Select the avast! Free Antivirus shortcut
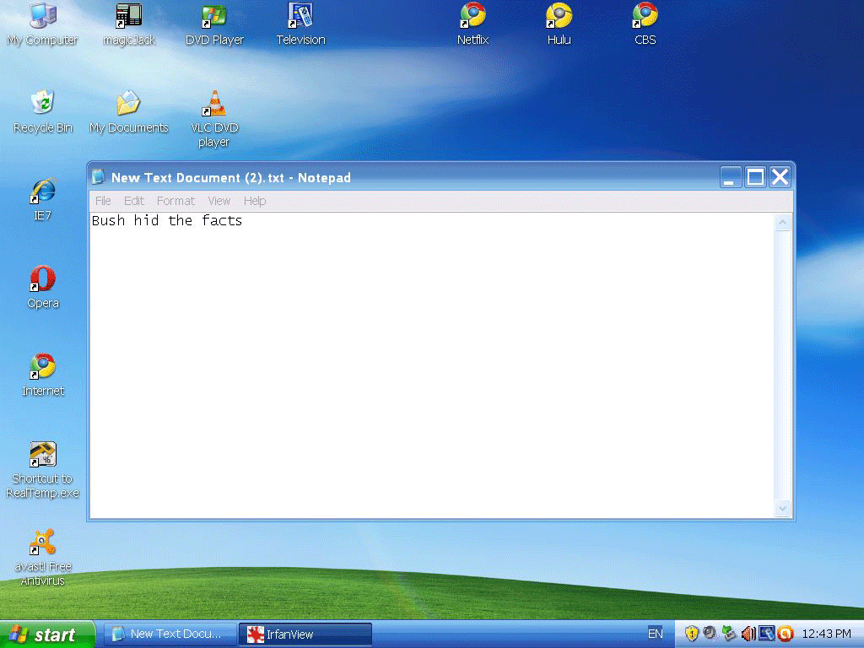The width and height of the screenshot is (864, 648). pos(43,558)
